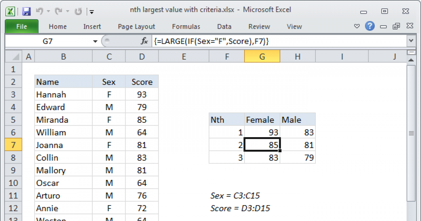Image resolution: width=421 pixels, height=221 pixels.
Task: Select active cell G7 showing 85
Action: (x=262, y=145)
